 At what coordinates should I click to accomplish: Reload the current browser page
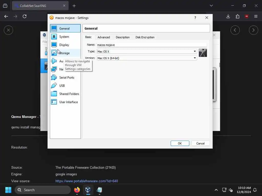point(25,16)
